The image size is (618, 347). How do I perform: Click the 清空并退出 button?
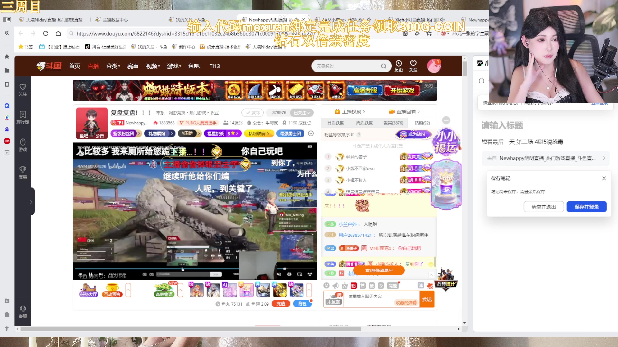[x=544, y=207]
